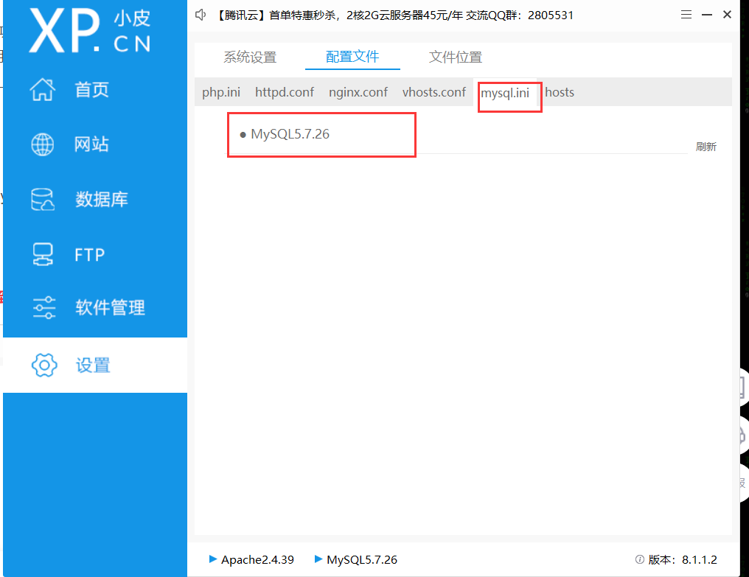Select the mysql.ini sub-tab
This screenshot has width=749, height=577.
(x=505, y=93)
